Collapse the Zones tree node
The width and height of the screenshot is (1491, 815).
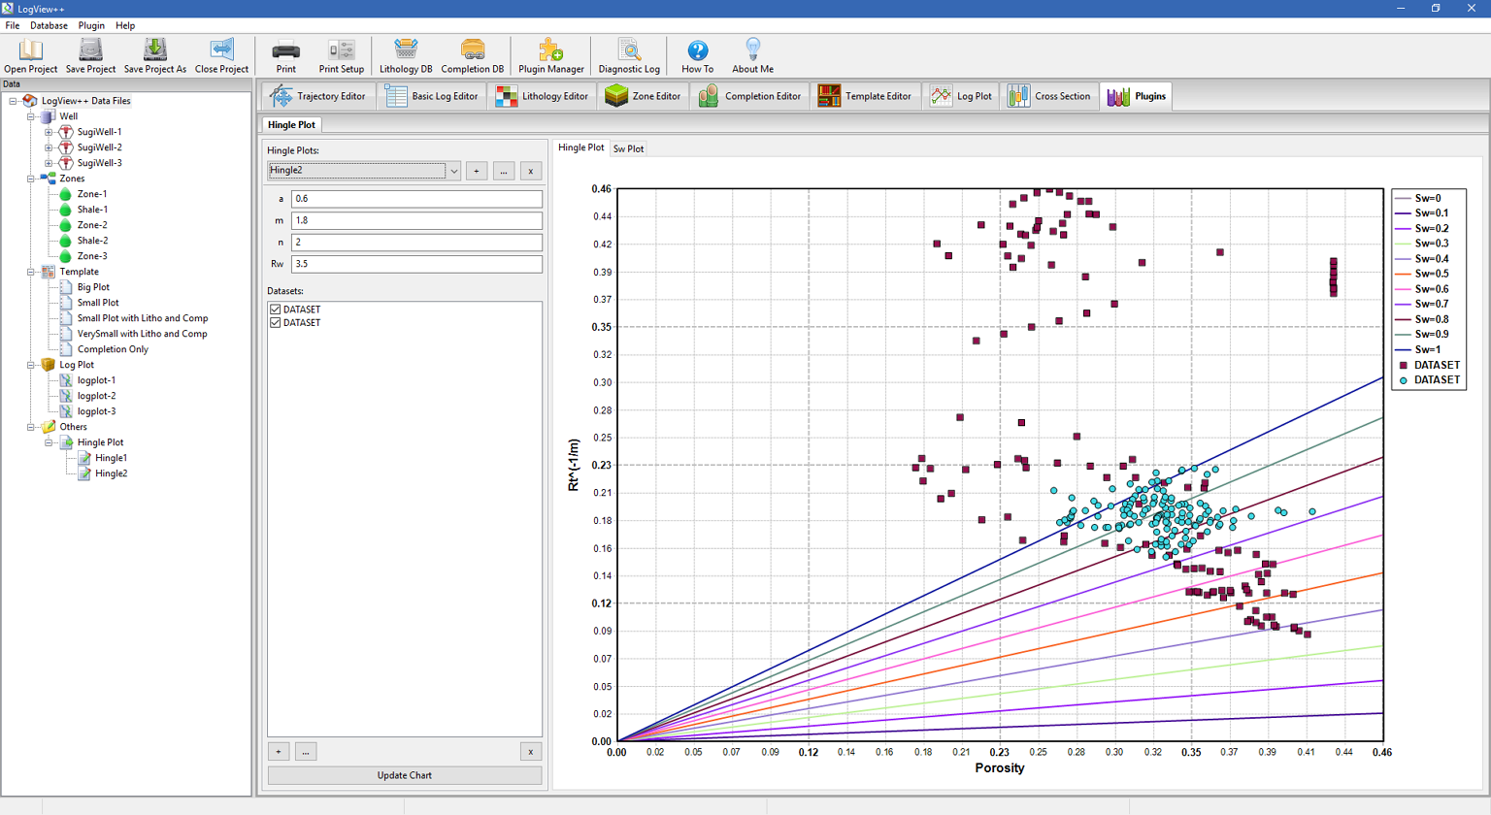31,179
